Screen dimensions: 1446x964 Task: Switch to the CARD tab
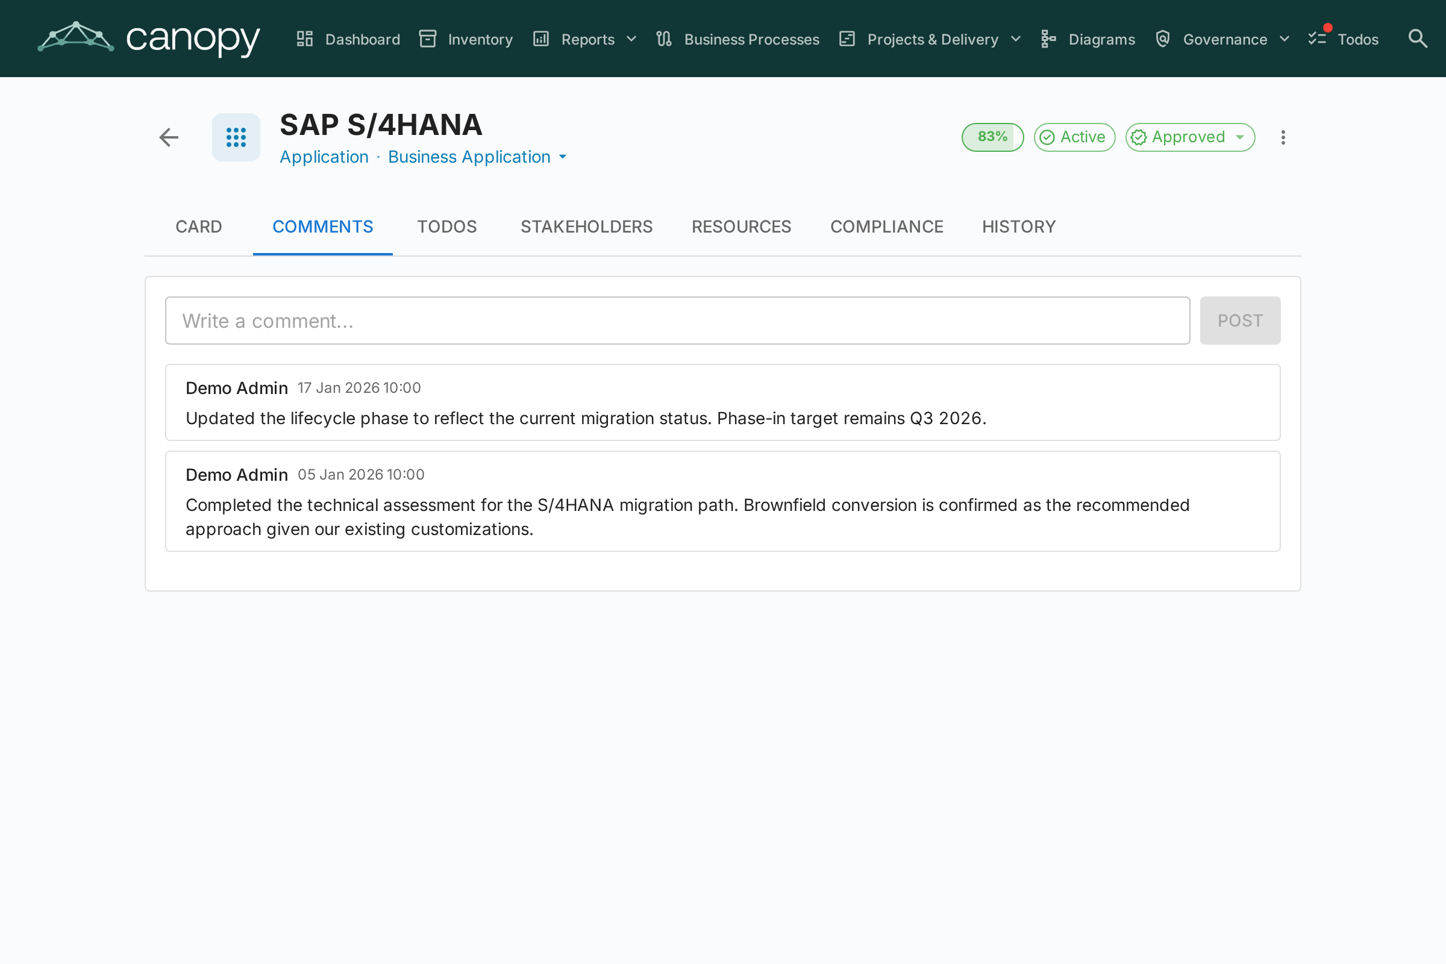pyautogui.click(x=199, y=227)
